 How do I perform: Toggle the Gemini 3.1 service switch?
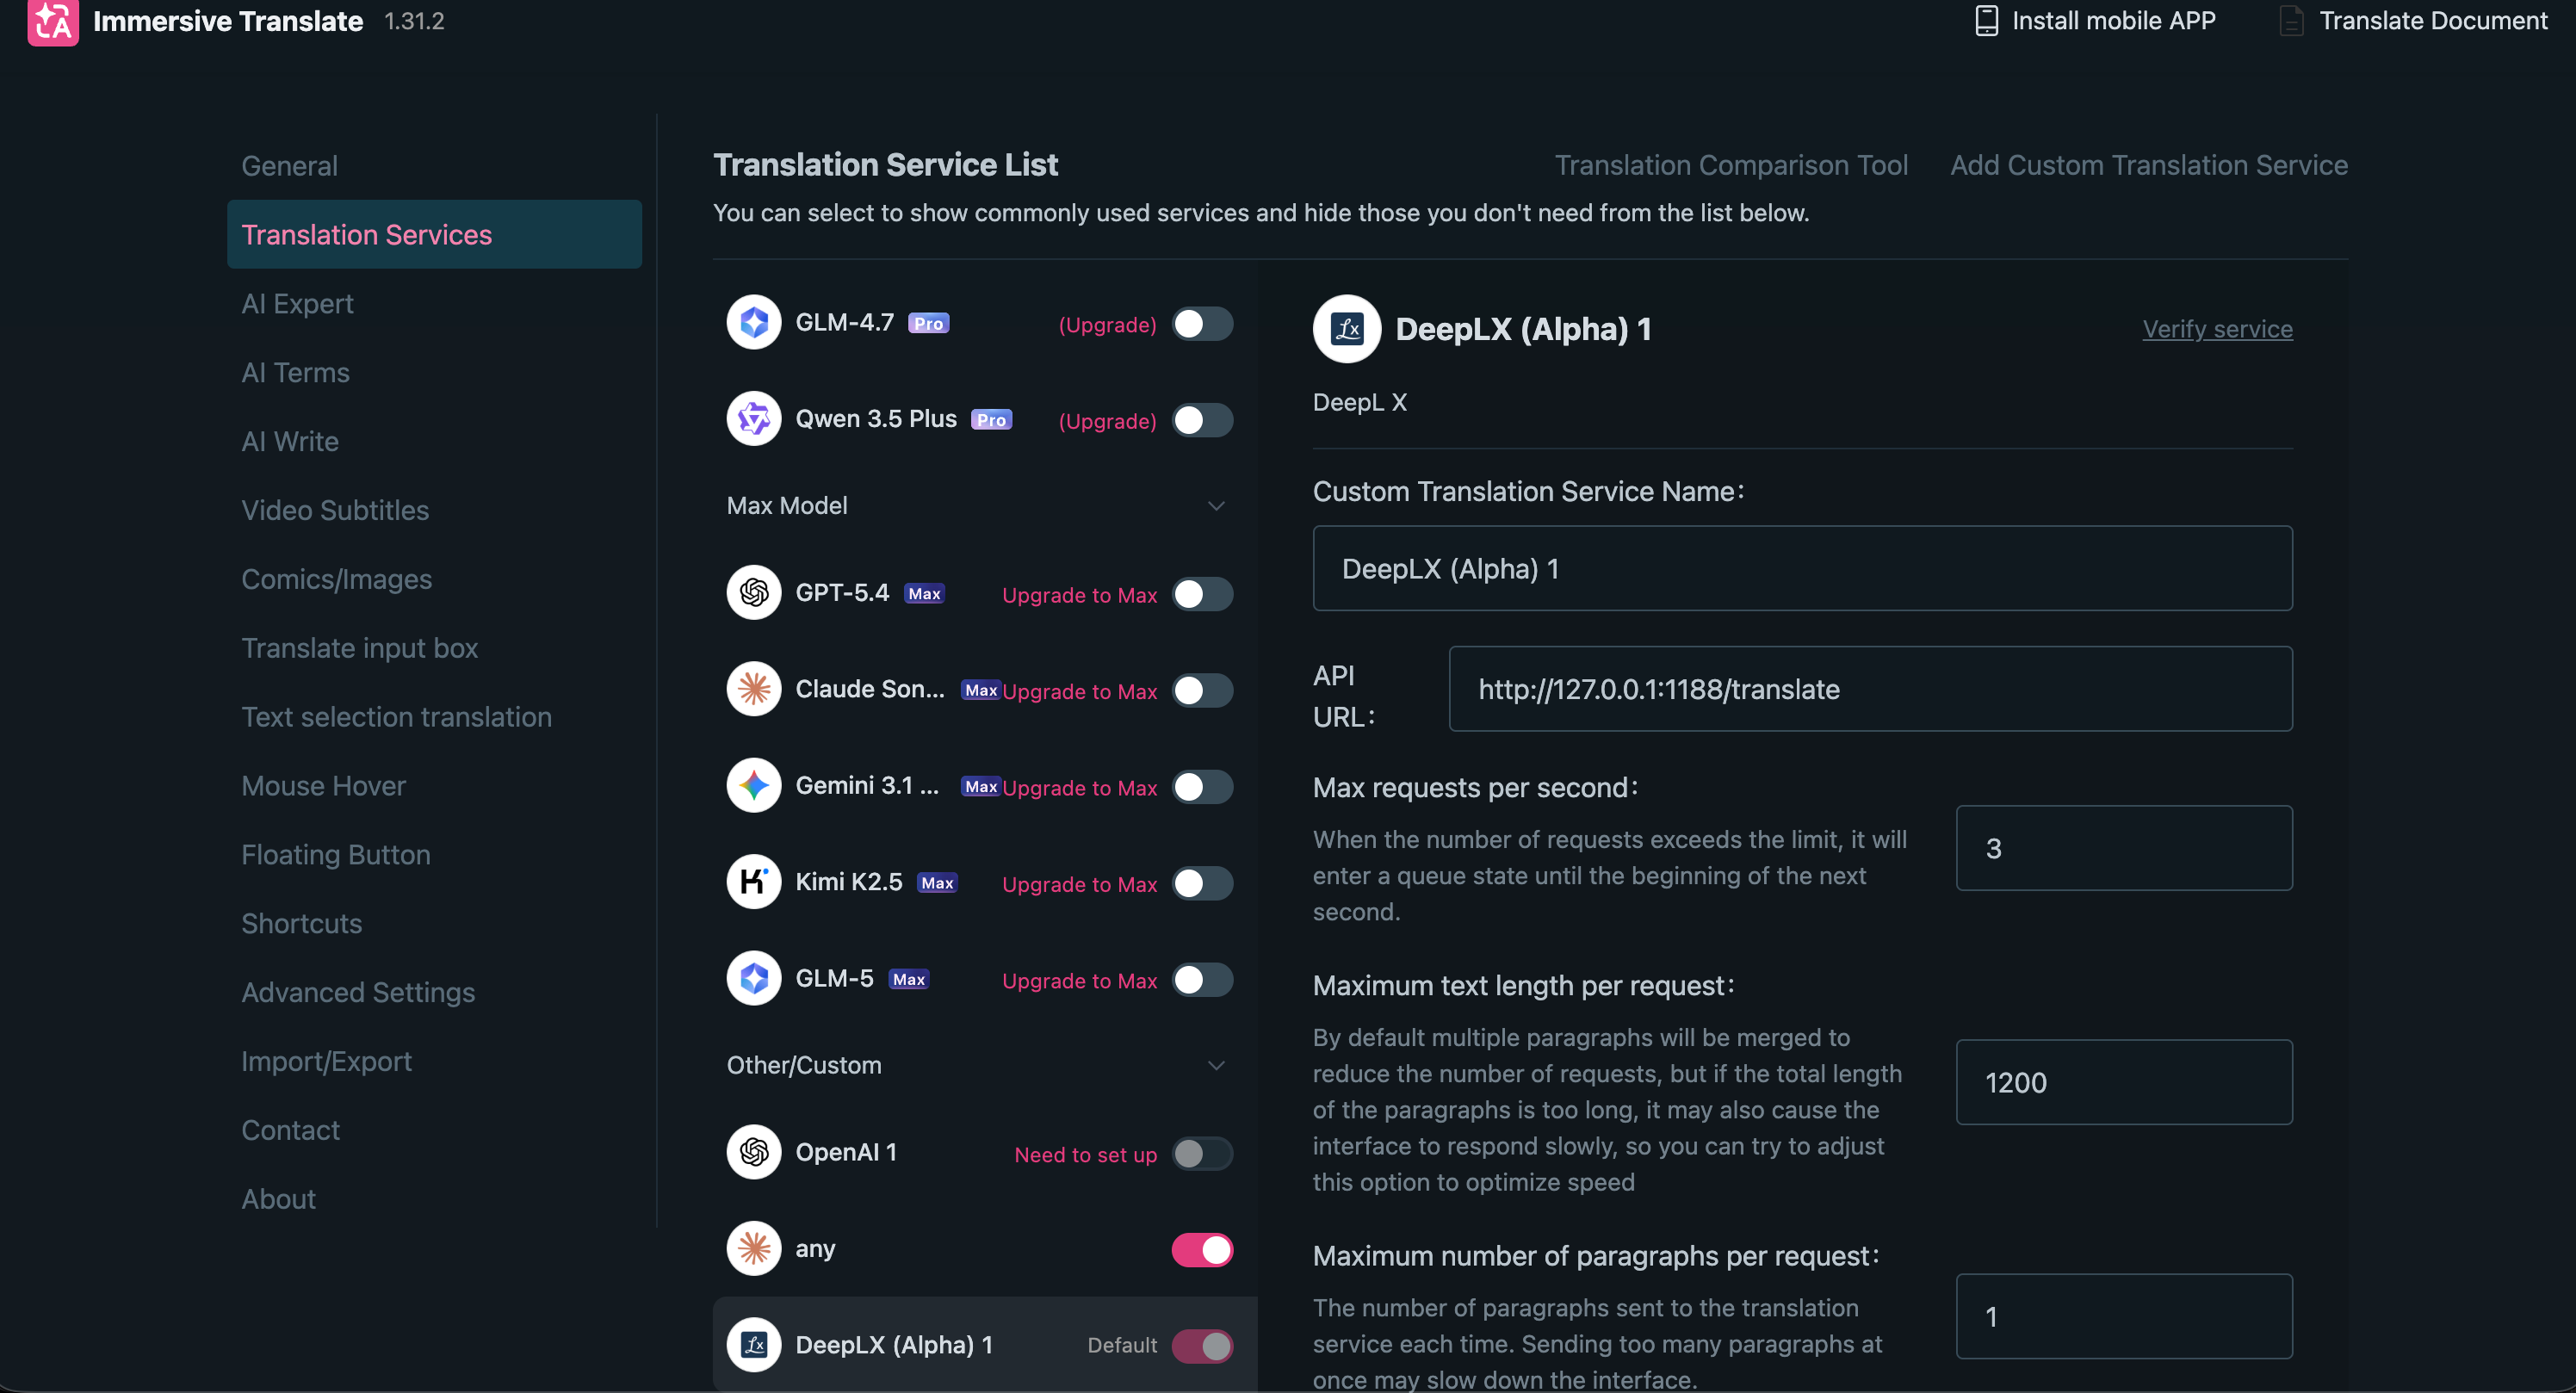tap(1202, 787)
